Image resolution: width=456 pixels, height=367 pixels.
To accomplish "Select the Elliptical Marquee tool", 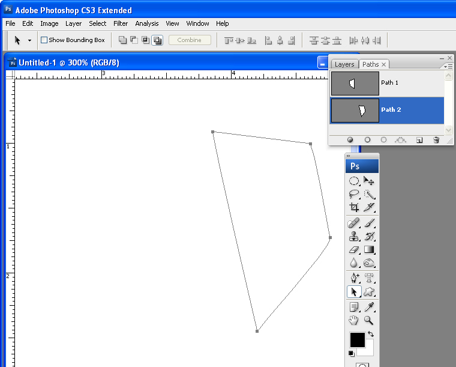I will click(x=354, y=181).
